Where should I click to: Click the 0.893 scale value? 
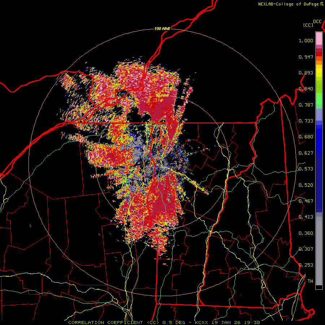306,73
